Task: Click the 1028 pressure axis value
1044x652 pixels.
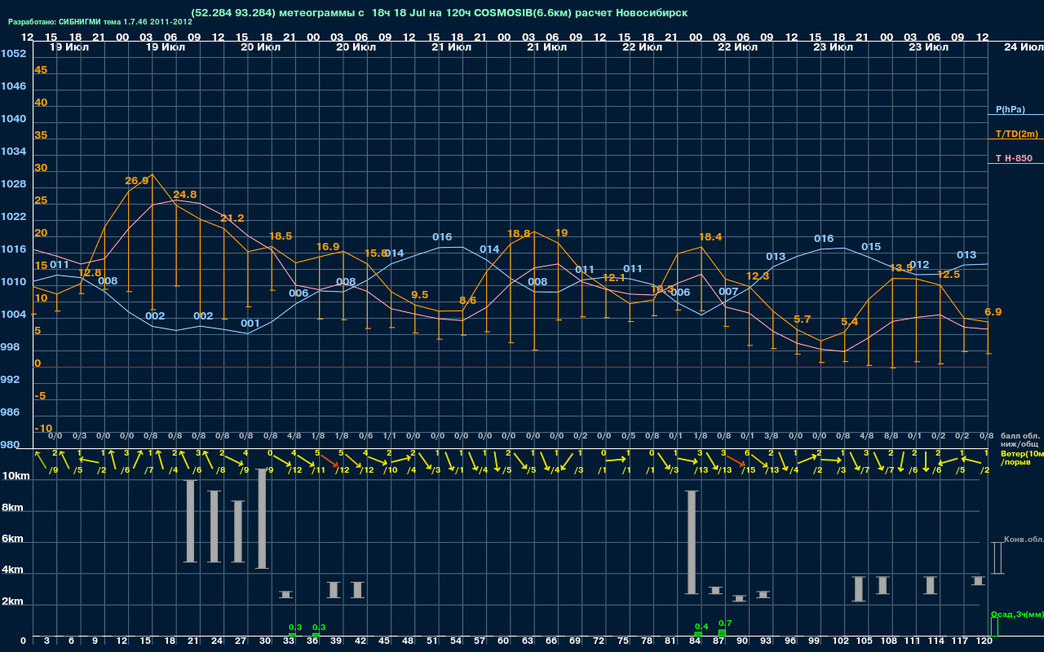Action: (13, 184)
